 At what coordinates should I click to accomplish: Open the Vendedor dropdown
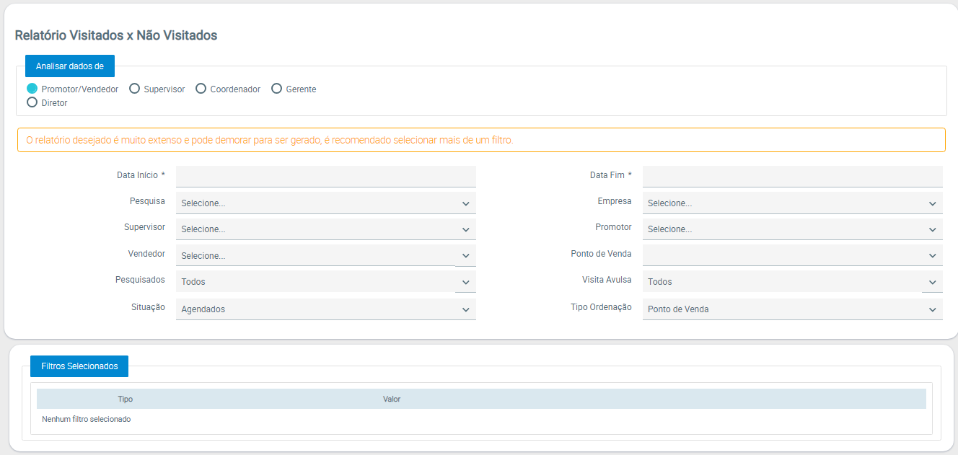tap(325, 256)
